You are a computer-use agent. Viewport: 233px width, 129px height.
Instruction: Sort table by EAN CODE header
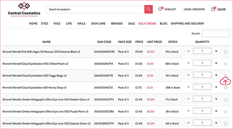tap(104, 42)
